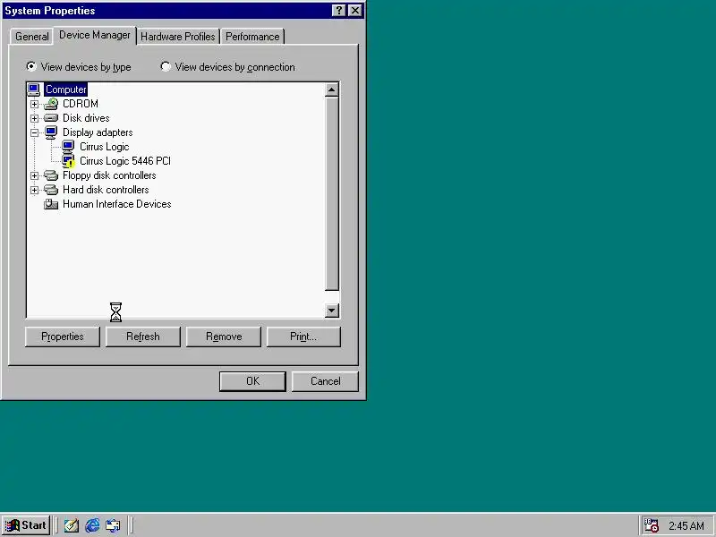The width and height of the screenshot is (716, 537).
Task: Click the Human Interface Devices icon
Action: 51,204
